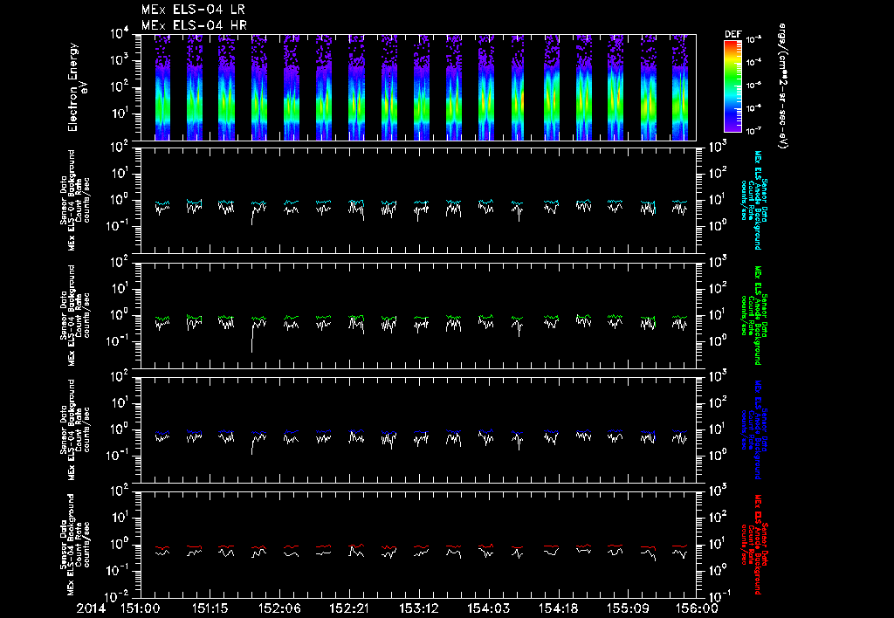
Task: Click the 10^-4 tick label on color bar
Action: pyautogui.click(x=754, y=63)
